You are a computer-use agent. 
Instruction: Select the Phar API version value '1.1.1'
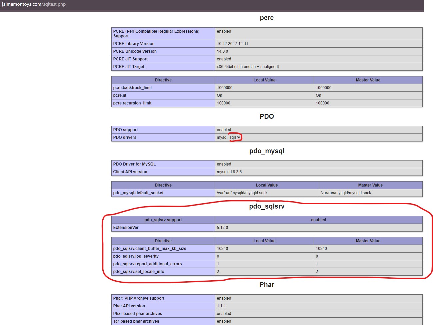[221, 306]
